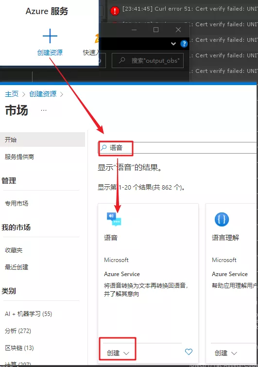This screenshot has height=367, width=258.
Task: Click the 搜索"output_obs" search box
Action: pyautogui.click(x=148, y=61)
